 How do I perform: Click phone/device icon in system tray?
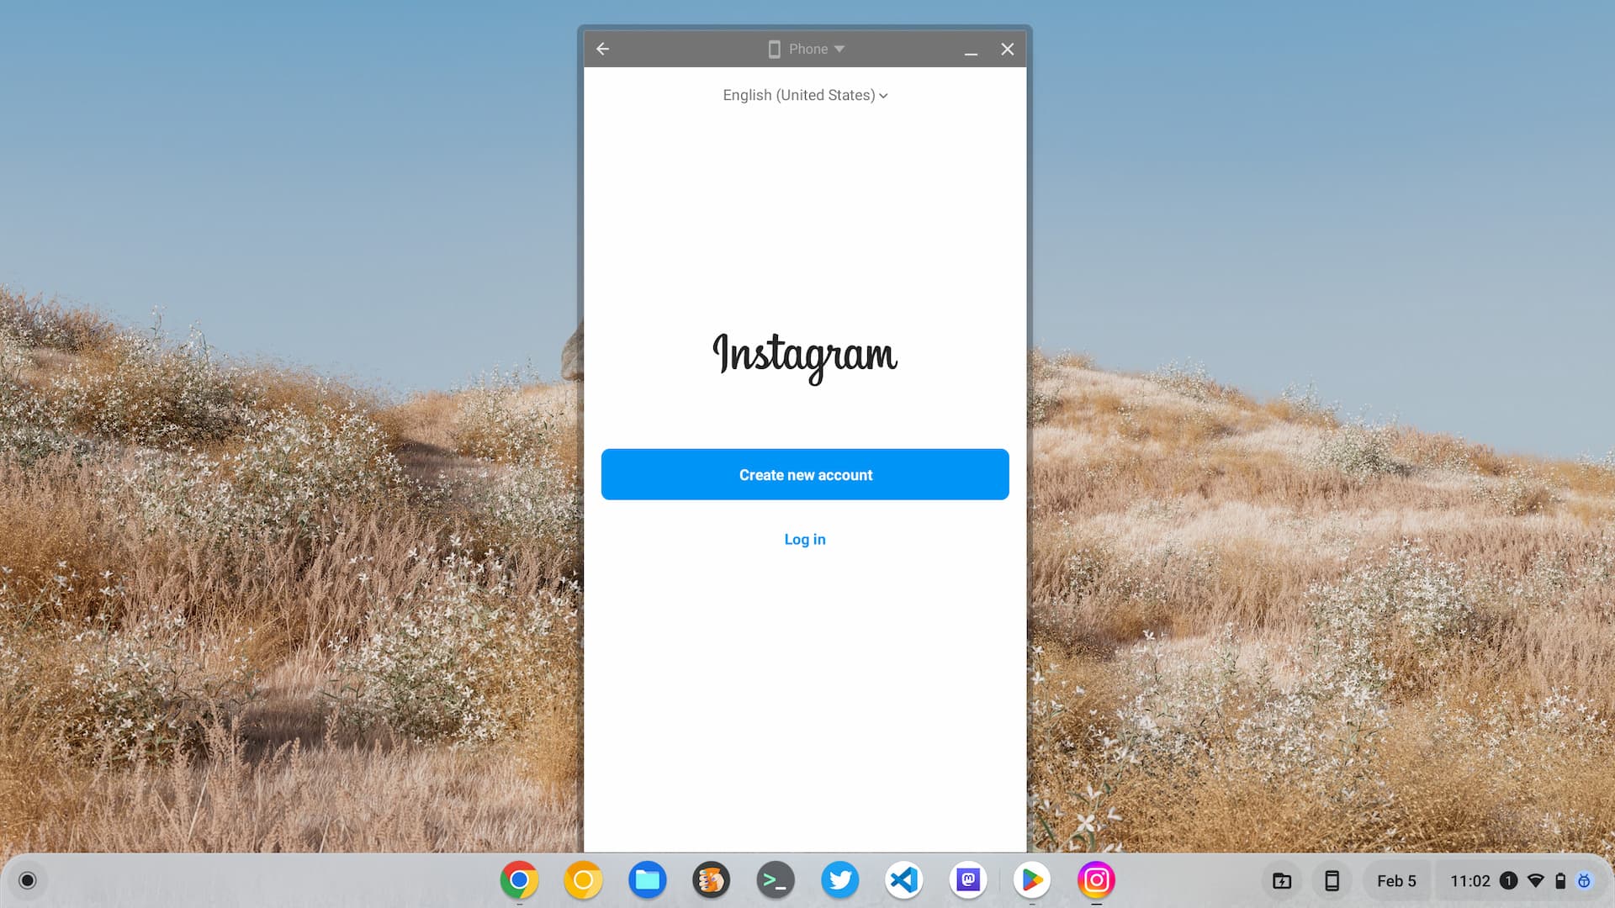(1332, 879)
